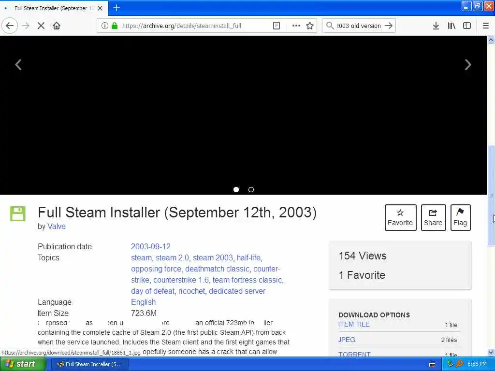Screen dimensions: 495x371
Task: Submit search with the arrow button
Action: click(x=389, y=26)
